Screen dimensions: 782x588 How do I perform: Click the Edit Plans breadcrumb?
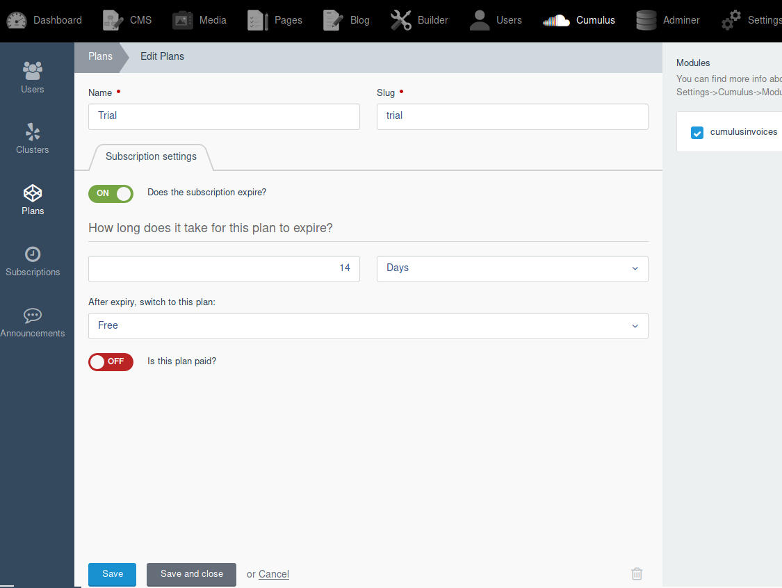[162, 56]
